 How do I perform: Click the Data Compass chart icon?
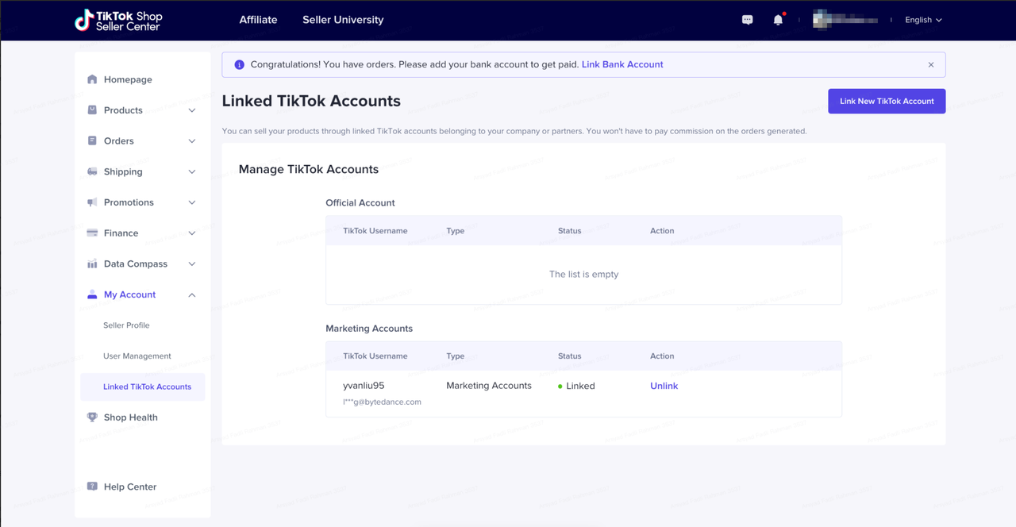92,263
